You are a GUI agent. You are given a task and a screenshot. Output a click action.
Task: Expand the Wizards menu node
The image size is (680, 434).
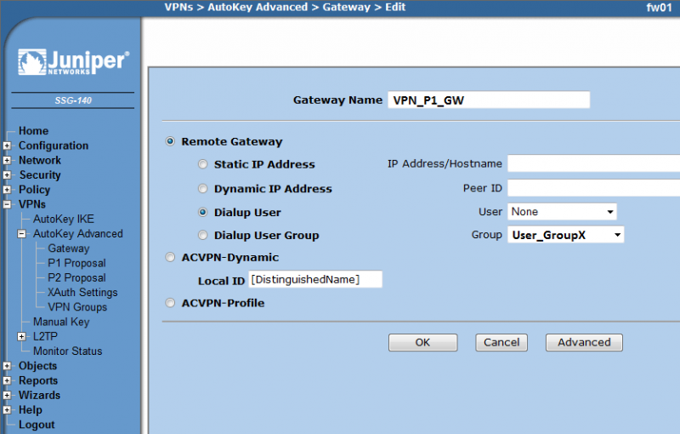[7, 396]
